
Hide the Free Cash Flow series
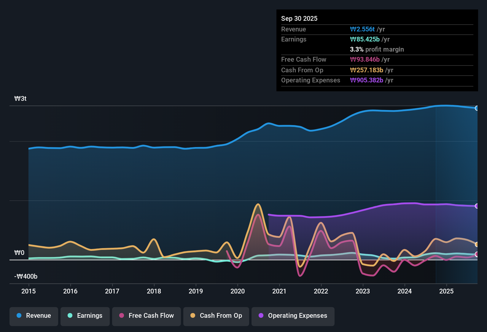[146, 316]
